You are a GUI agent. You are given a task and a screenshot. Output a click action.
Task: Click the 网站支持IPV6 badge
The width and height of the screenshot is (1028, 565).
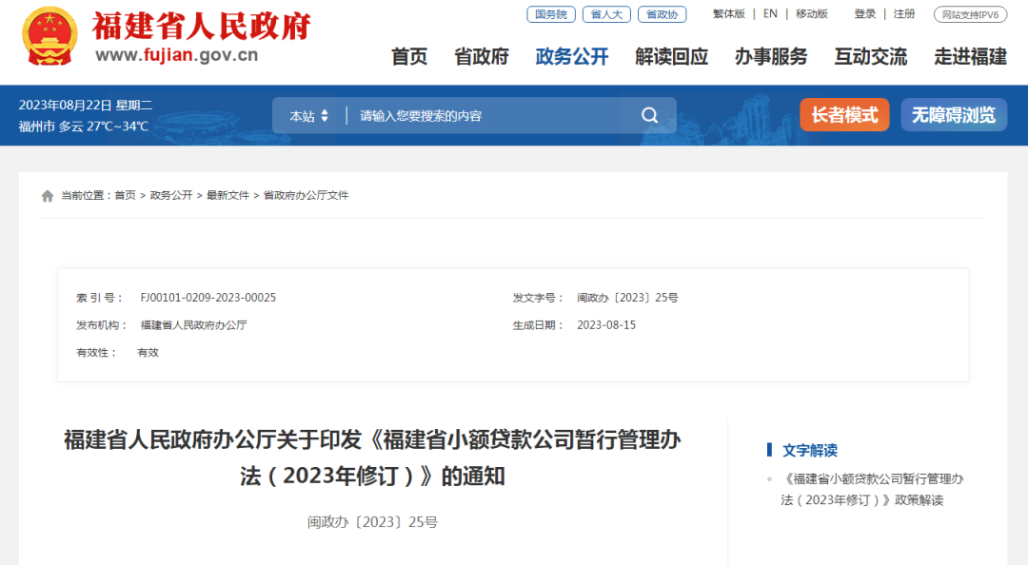969,14
